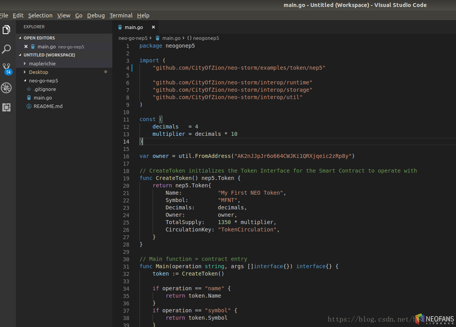The height and width of the screenshot is (327, 456).
Task: Click the interop/runtime import string
Action: coord(232,82)
